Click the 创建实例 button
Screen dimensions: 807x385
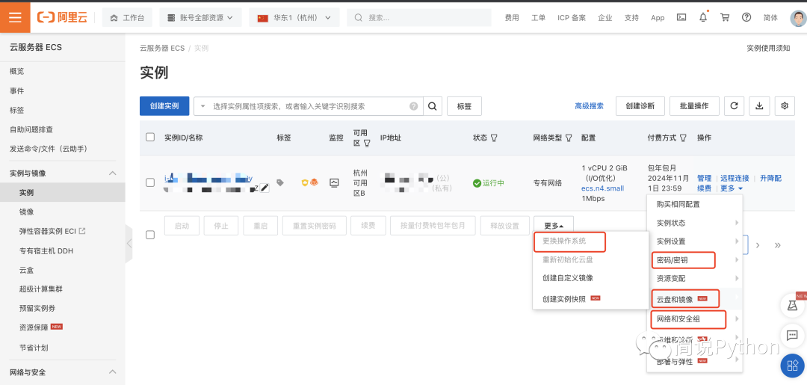tap(164, 106)
